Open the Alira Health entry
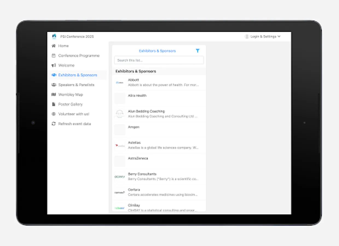The image size is (339, 246). tap(159, 98)
